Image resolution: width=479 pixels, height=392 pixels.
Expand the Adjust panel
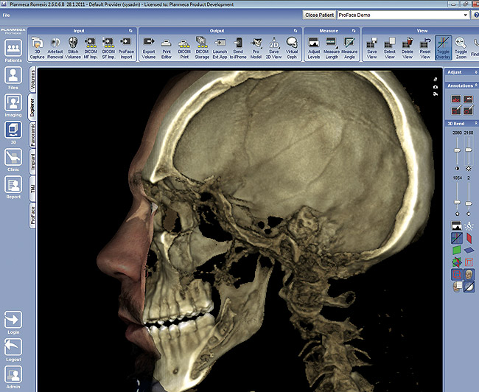(474, 73)
